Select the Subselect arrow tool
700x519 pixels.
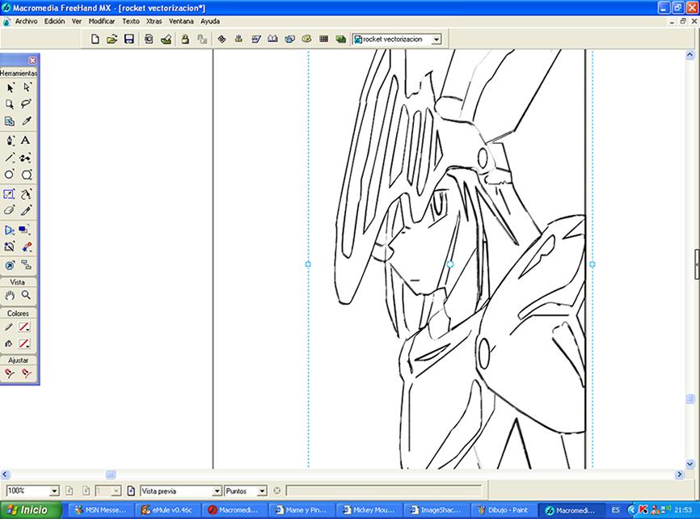[x=27, y=88]
